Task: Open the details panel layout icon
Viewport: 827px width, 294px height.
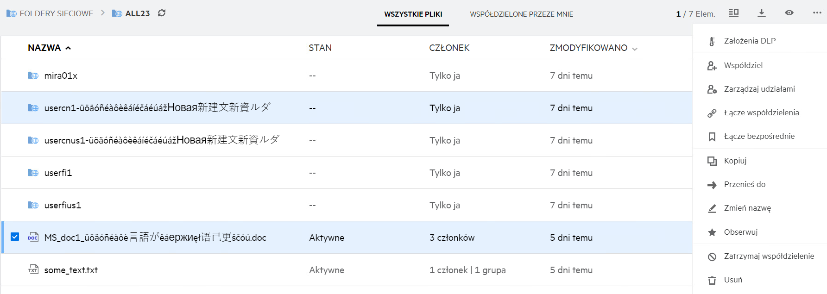Action: (x=734, y=13)
